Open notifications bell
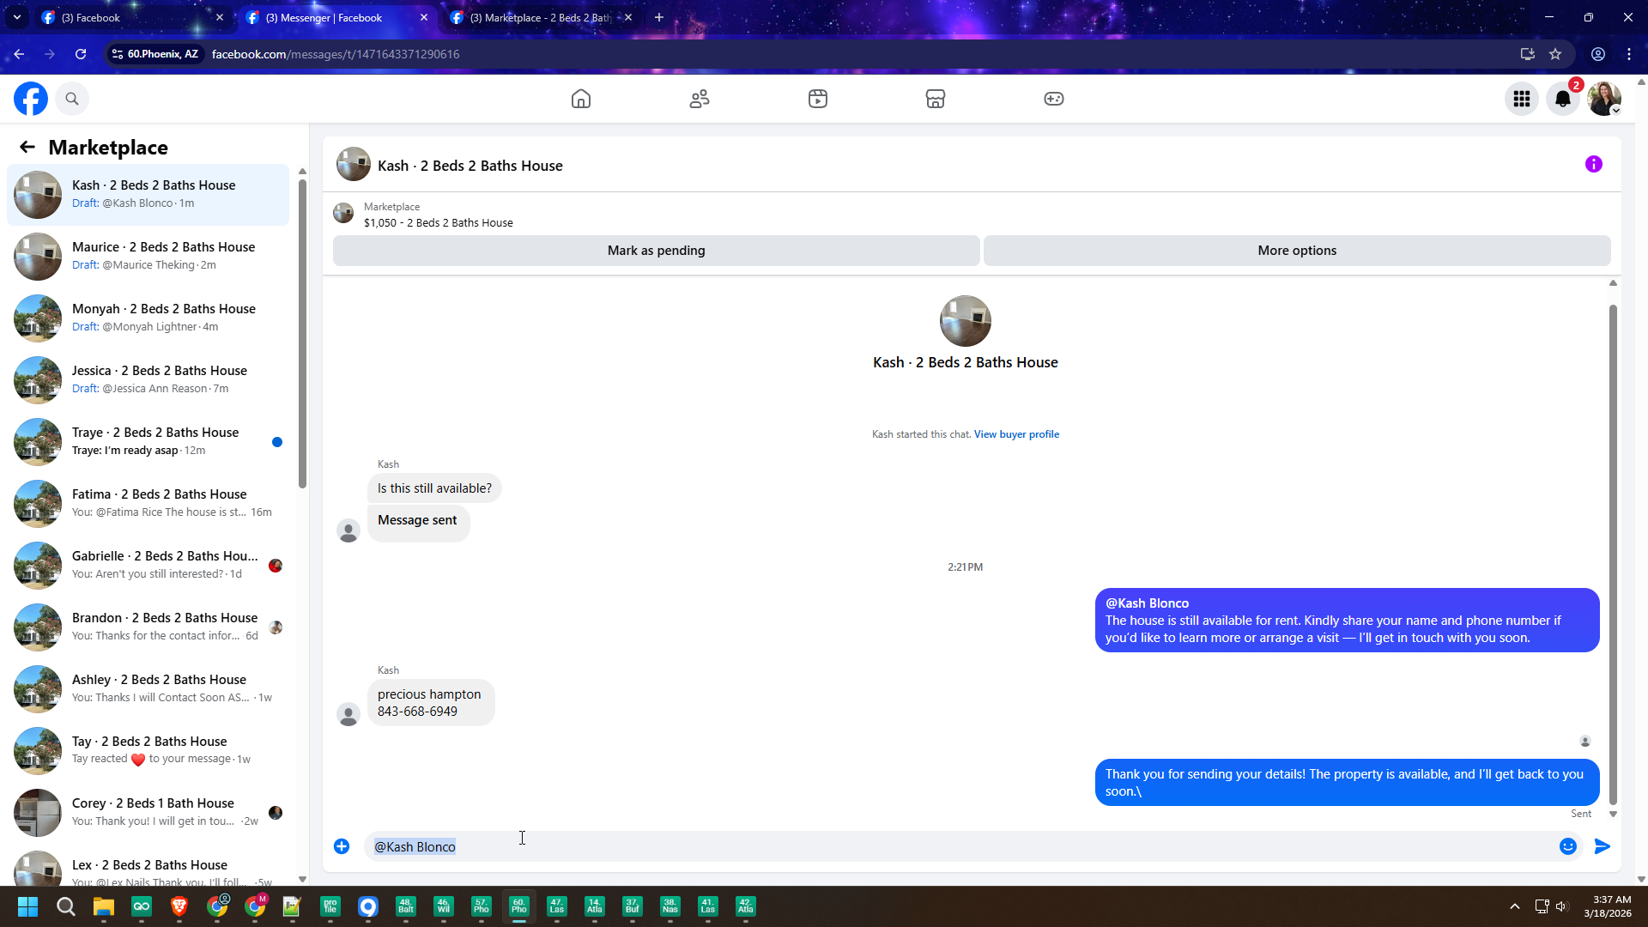Viewport: 1648px width, 927px height. [x=1563, y=99]
